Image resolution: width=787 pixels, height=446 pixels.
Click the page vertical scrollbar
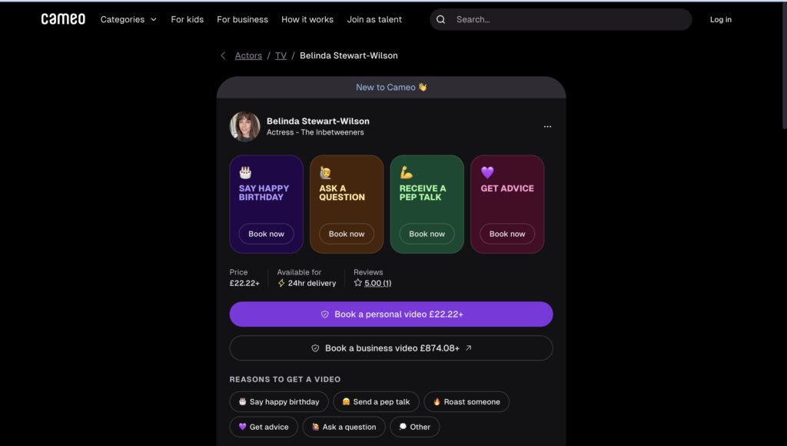(785, 65)
